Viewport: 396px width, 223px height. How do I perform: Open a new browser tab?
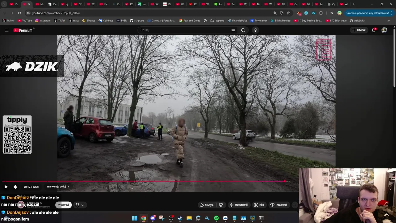point(354,4)
